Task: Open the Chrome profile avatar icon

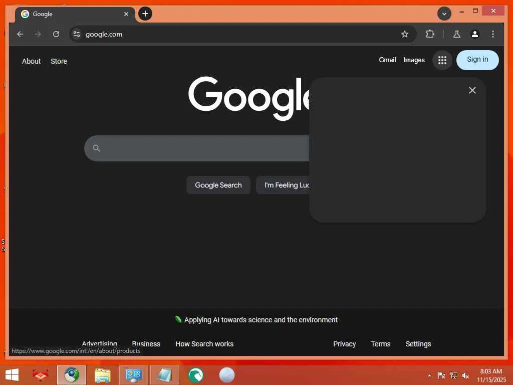Action: tap(475, 34)
